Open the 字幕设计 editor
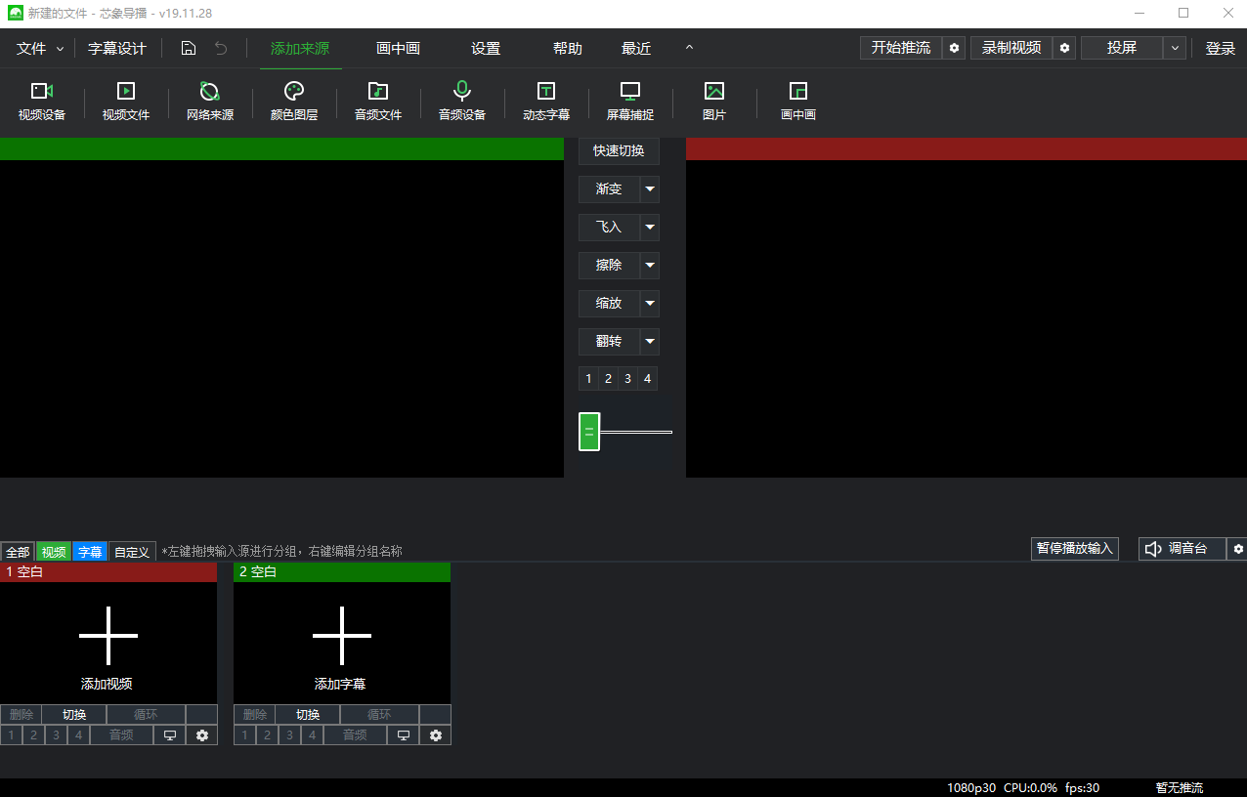Viewport: 1247px width, 797px height. tap(117, 48)
